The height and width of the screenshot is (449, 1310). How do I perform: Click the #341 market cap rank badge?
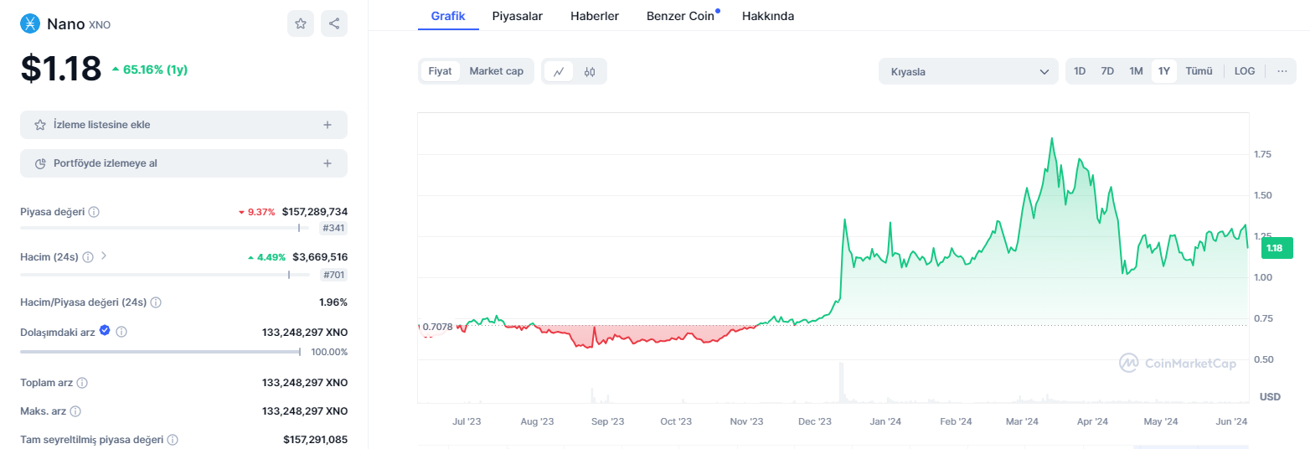pyautogui.click(x=333, y=228)
